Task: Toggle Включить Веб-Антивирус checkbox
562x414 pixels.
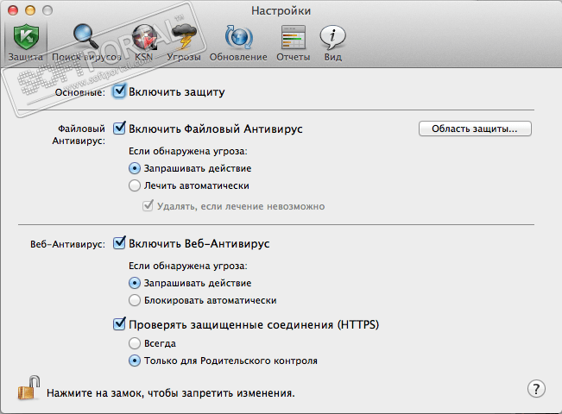Action: click(119, 243)
